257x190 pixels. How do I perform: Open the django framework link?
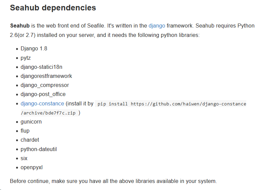(157, 26)
